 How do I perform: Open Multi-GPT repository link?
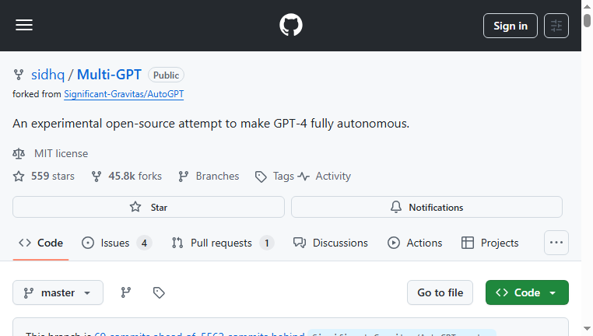click(x=109, y=75)
